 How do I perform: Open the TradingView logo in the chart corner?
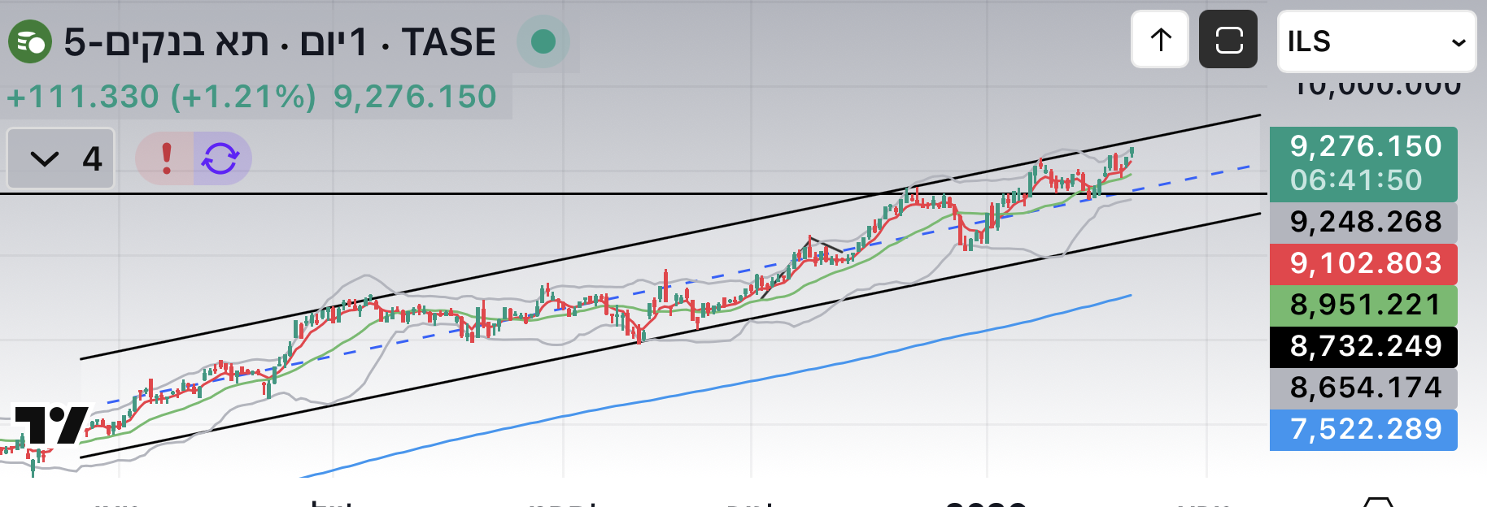[x=50, y=425]
